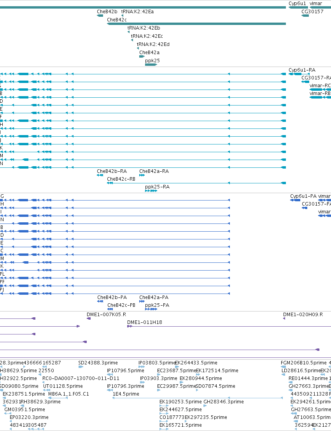Select the tRNA:K2:42Ed label
Viewport: 331px width, 431px height.
point(153,44)
